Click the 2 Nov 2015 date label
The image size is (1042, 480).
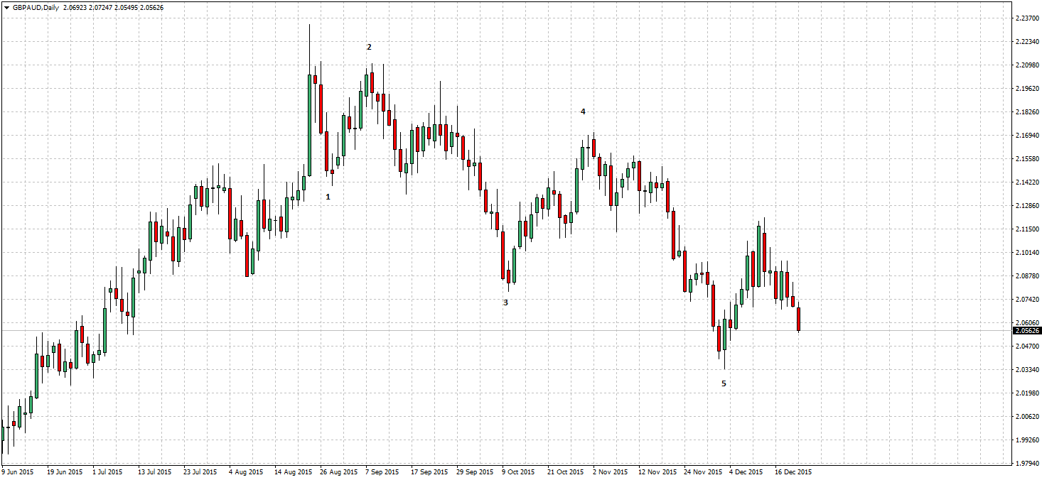tap(611, 471)
